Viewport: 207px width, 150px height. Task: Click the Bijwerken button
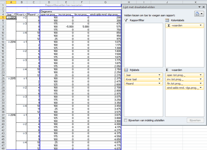tap(195, 120)
